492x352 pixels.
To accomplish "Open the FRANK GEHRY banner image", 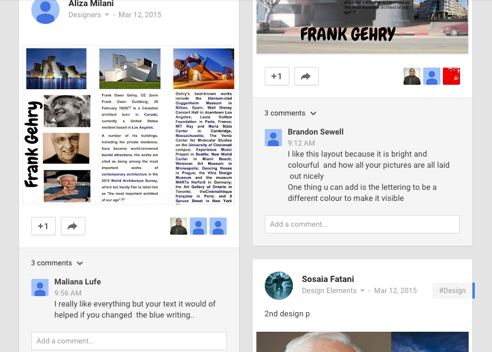I will pyautogui.click(x=362, y=27).
